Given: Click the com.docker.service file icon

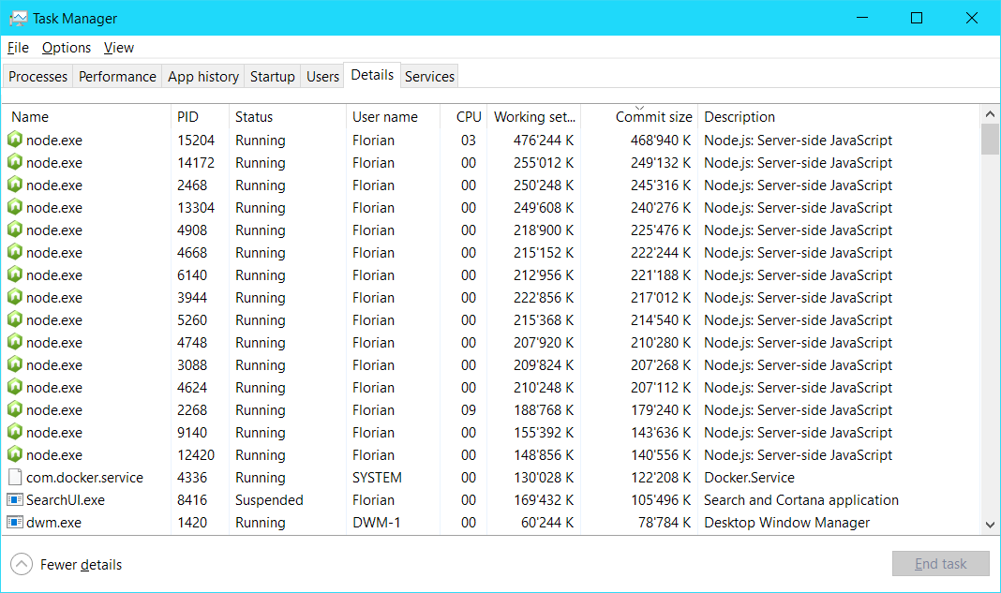Looking at the screenshot, I should 15,478.
